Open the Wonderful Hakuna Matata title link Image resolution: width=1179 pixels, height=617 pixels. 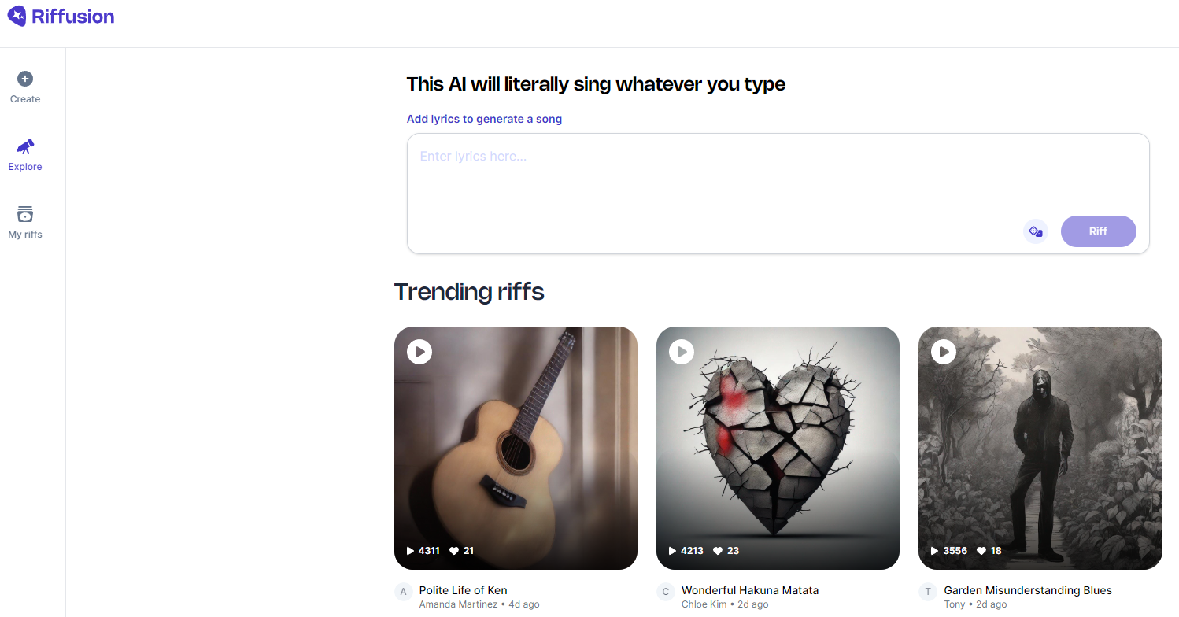click(x=750, y=590)
